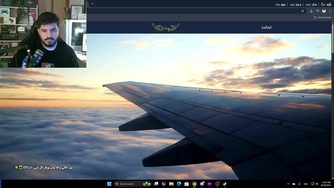
Task: Click the FPS N/A overlay reading
Action: point(281,5)
